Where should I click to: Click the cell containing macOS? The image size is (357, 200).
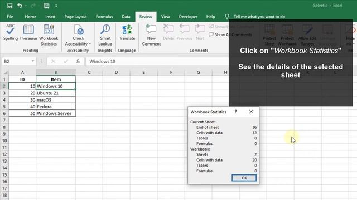click(x=56, y=100)
